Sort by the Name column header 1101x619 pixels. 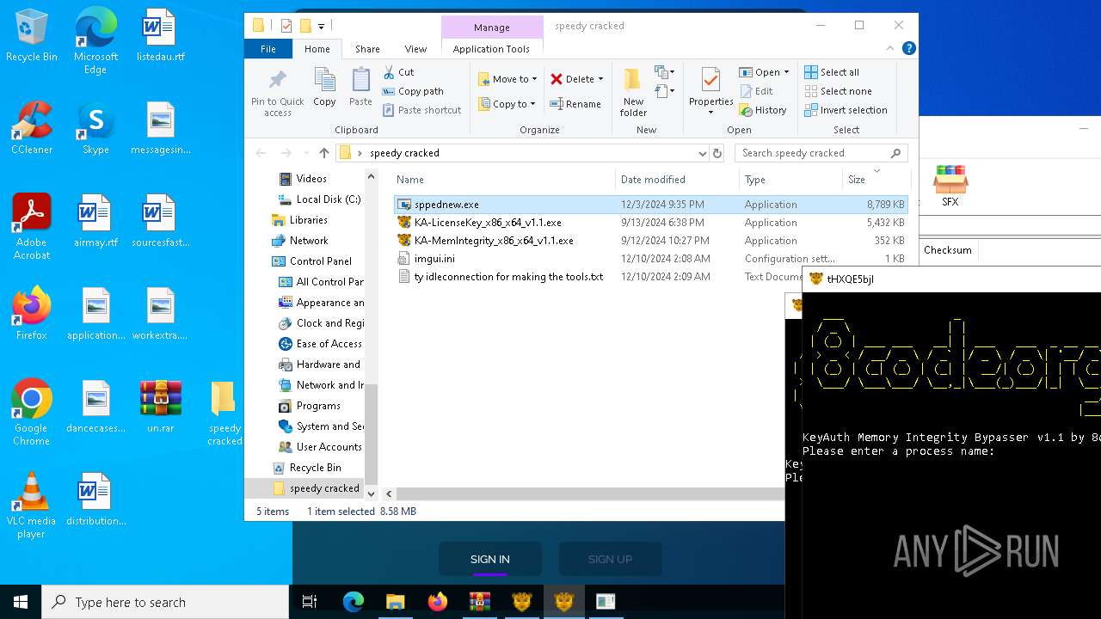click(503, 180)
